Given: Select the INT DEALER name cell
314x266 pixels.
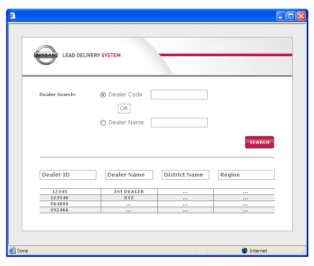Looking at the screenshot, I should click(129, 191).
